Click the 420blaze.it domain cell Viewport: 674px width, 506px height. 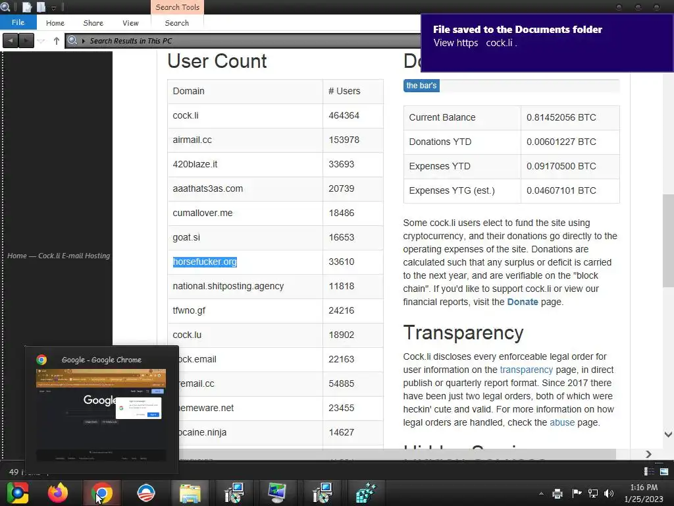pyautogui.click(x=245, y=164)
